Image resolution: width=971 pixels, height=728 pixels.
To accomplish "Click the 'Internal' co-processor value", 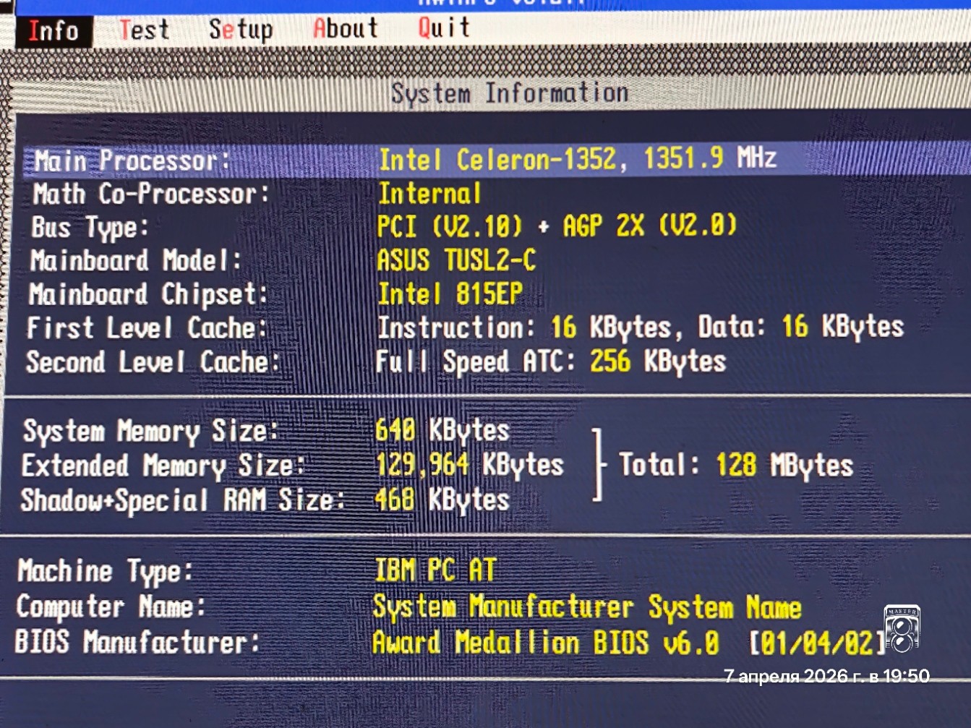I will click(x=429, y=193).
